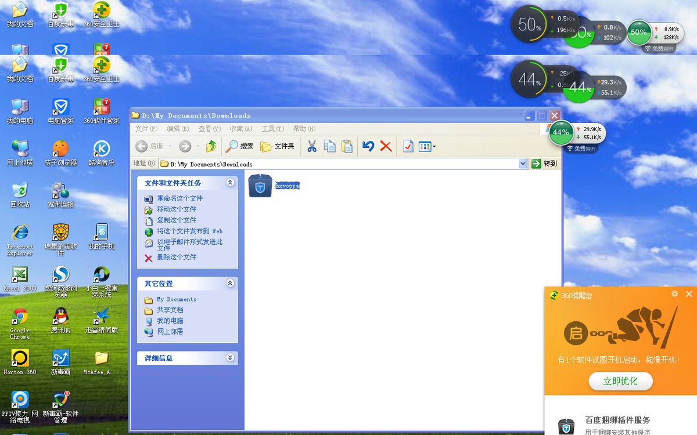697x435 pixels.
Task: Click the blue Undo arrow in the toolbar
Action: point(368,146)
